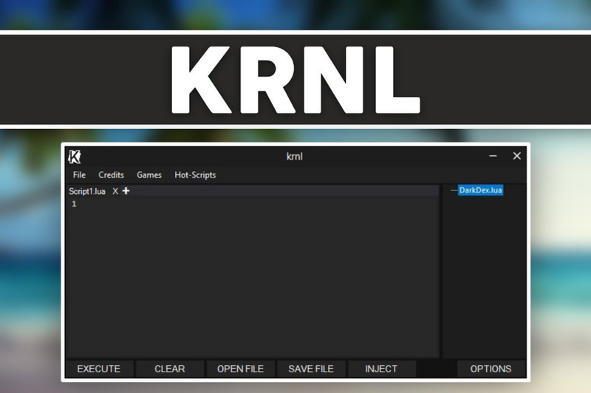Minimize the krnl window
The image size is (591, 393).
tap(493, 156)
